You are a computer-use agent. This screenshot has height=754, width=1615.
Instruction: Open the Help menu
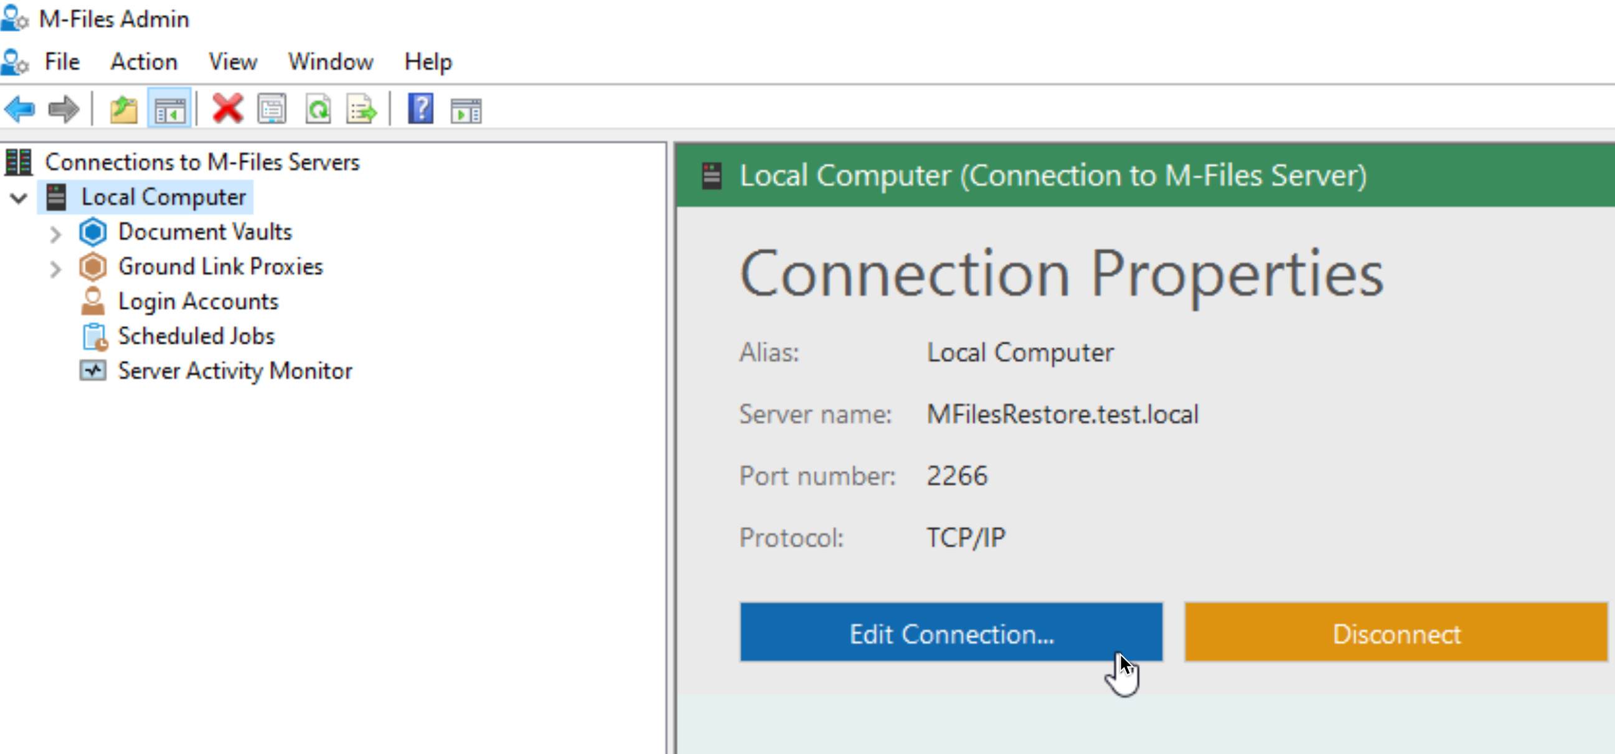(x=428, y=62)
